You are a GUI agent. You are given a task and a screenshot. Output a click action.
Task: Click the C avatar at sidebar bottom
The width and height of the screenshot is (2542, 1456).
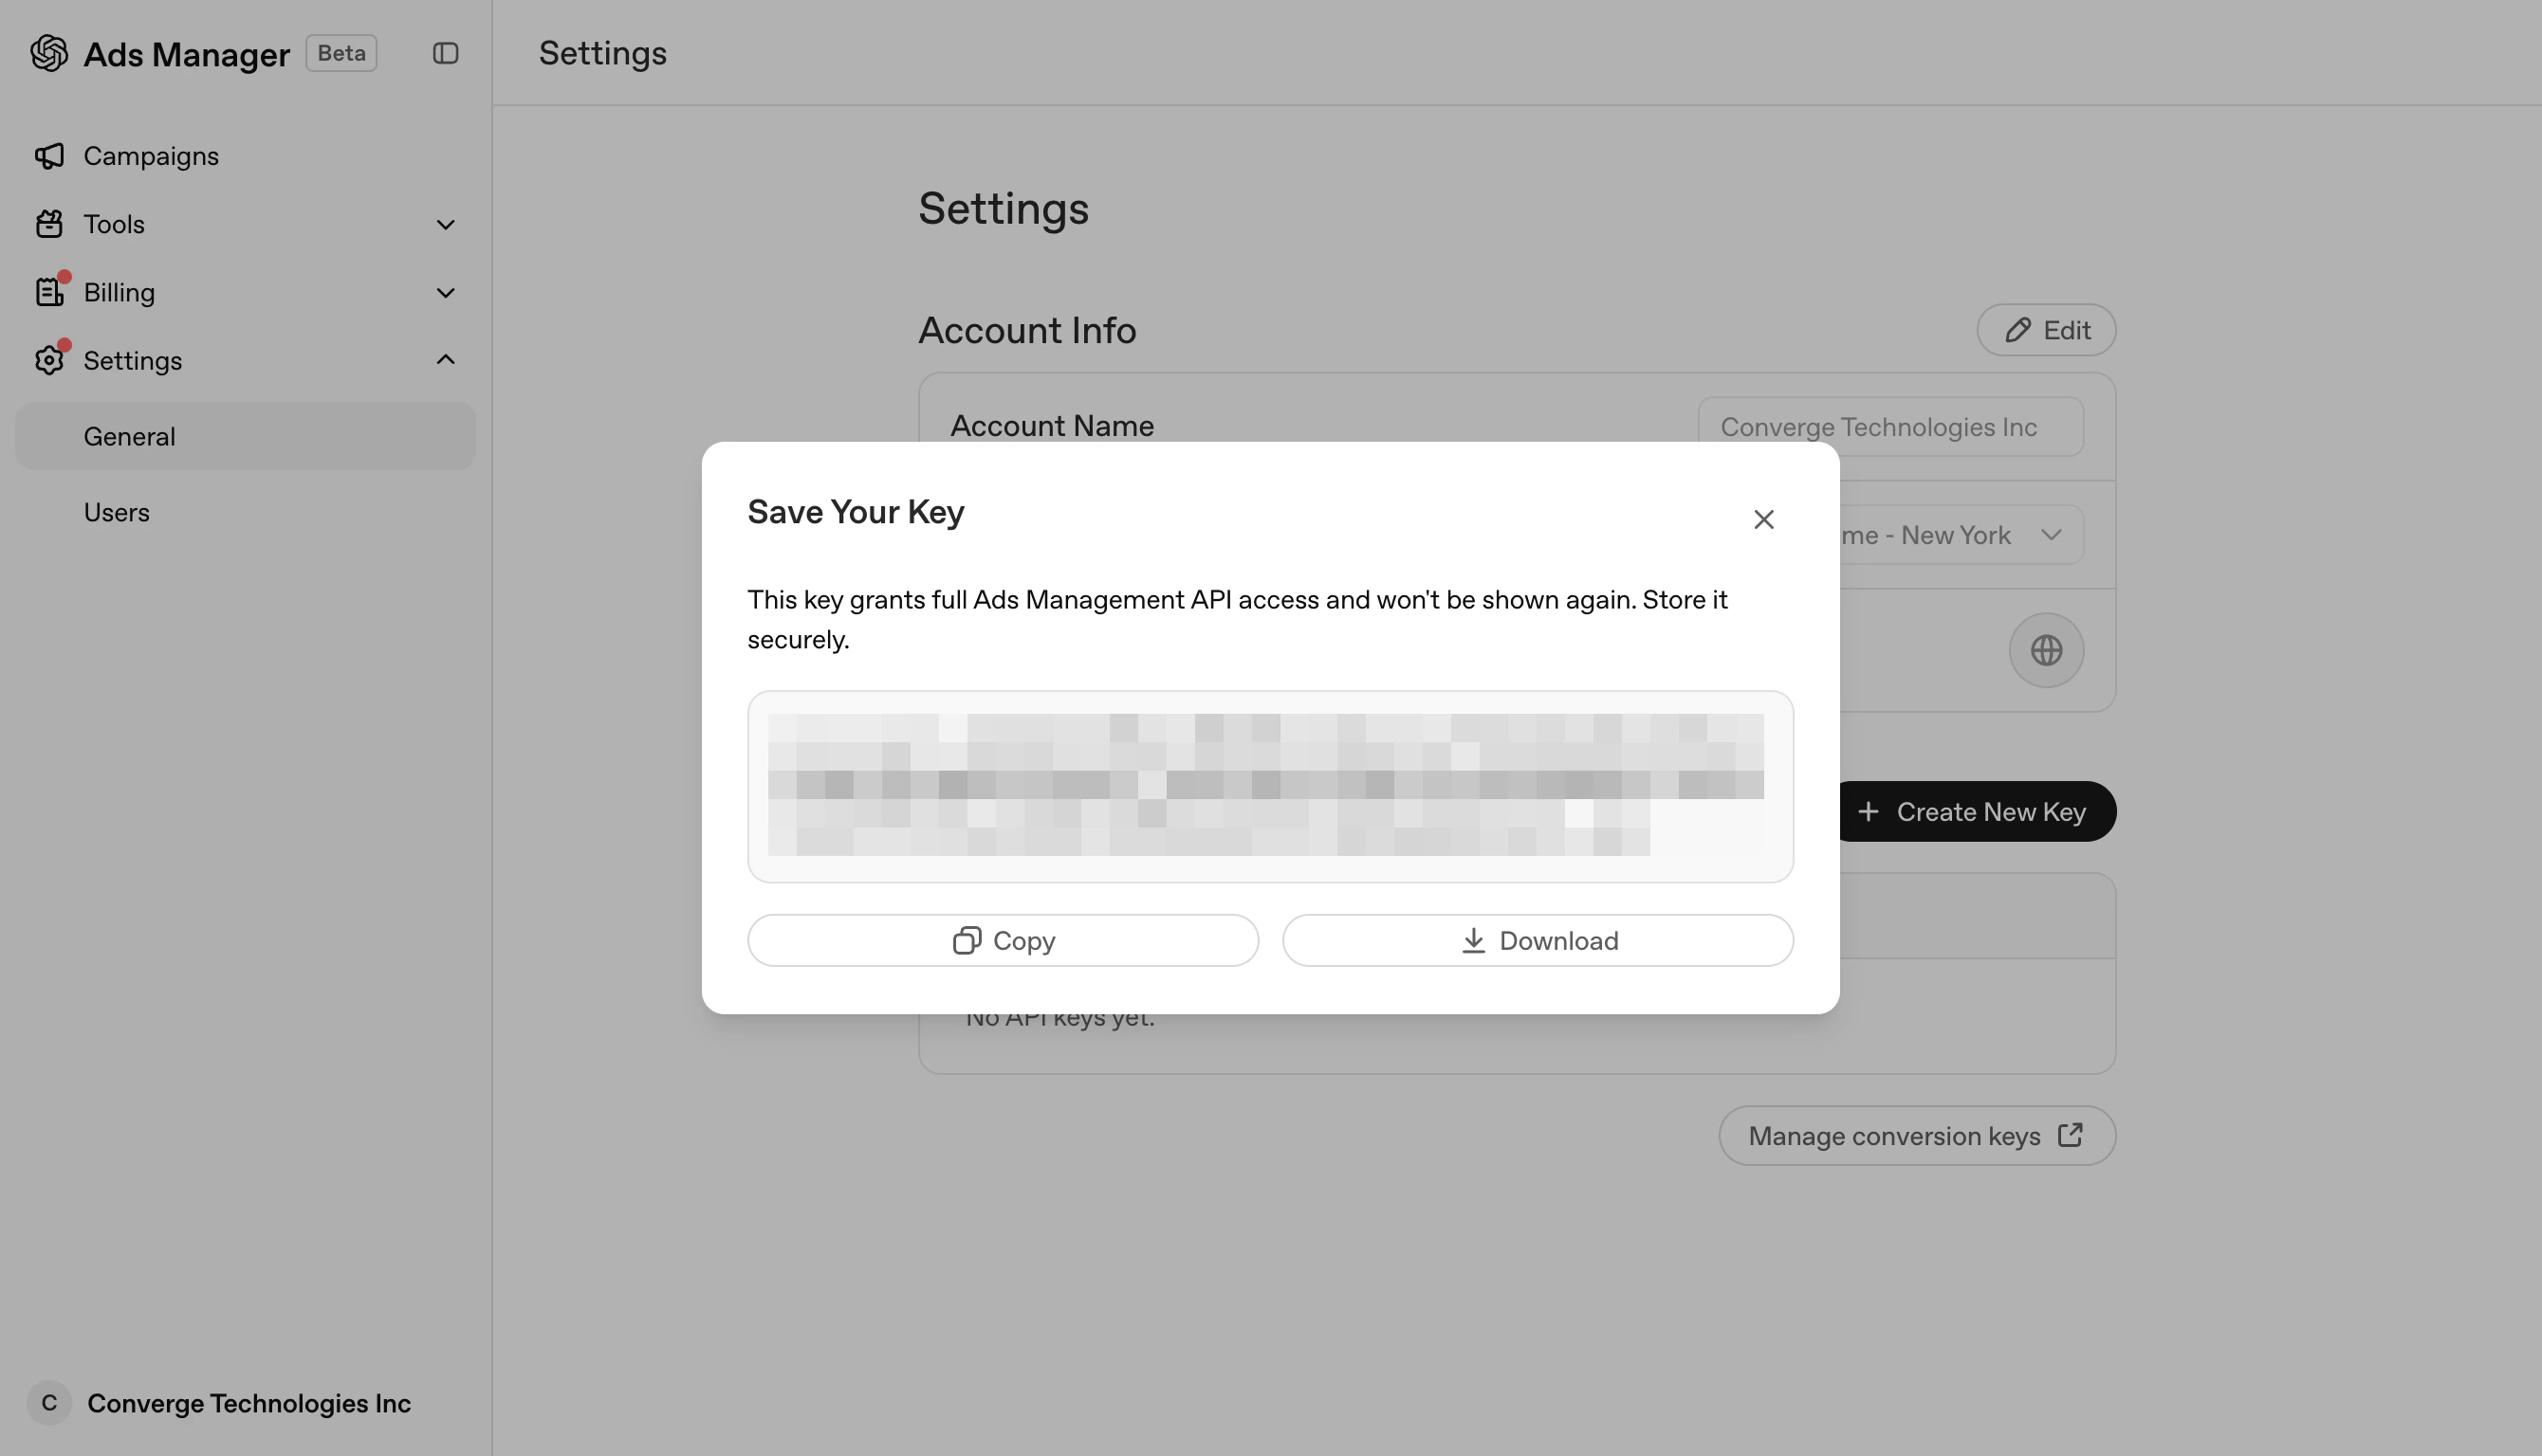point(49,1403)
